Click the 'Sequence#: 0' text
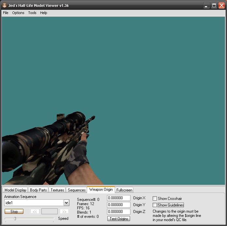 coord(88,200)
